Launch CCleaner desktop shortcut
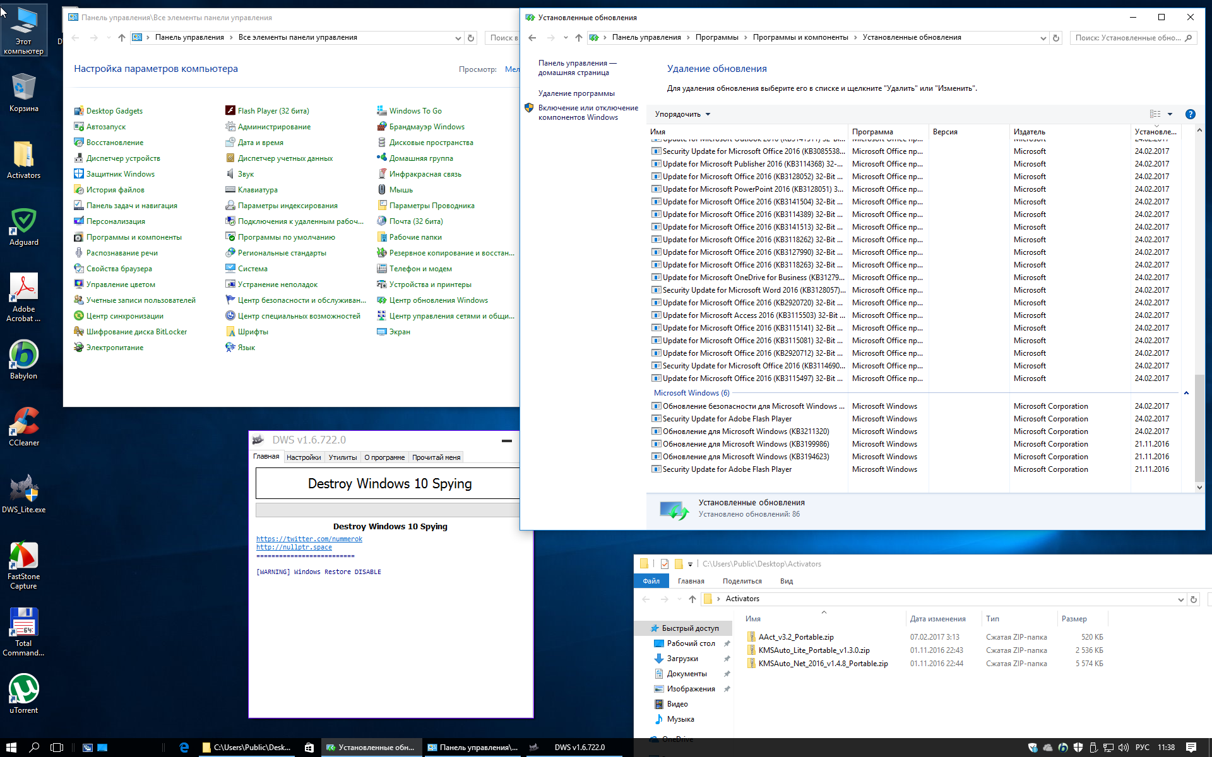Image resolution: width=1212 pixels, height=757 pixels. click(23, 427)
